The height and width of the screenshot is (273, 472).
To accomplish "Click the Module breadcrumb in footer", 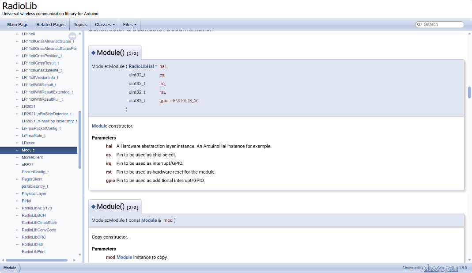I will 10,268.
